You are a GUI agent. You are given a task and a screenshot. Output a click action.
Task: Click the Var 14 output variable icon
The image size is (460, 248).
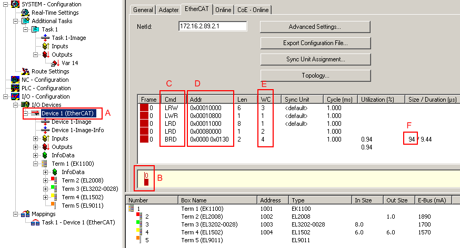click(x=55, y=63)
